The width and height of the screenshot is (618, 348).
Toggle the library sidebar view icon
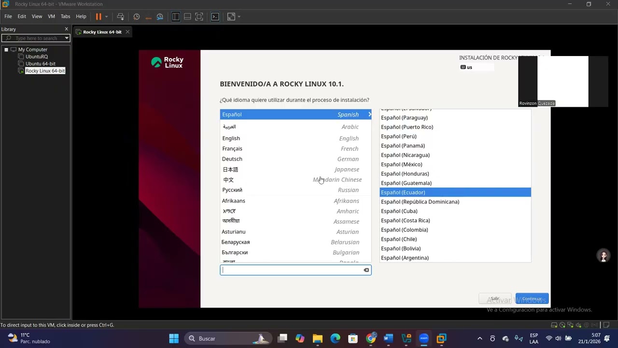click(x=176, y=16)
